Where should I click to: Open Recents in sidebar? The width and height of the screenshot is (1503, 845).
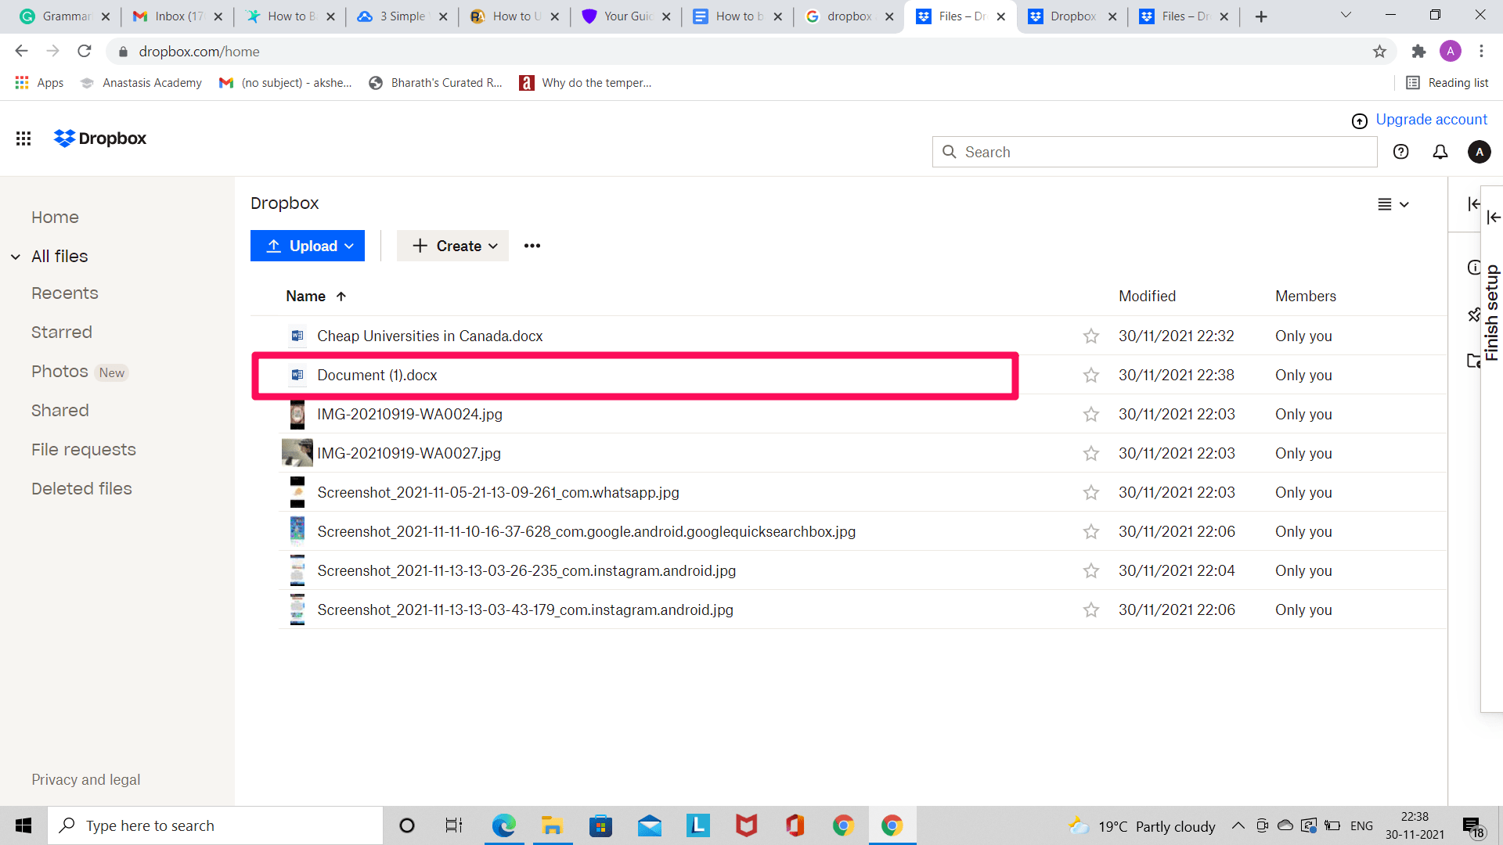(65, 293)
